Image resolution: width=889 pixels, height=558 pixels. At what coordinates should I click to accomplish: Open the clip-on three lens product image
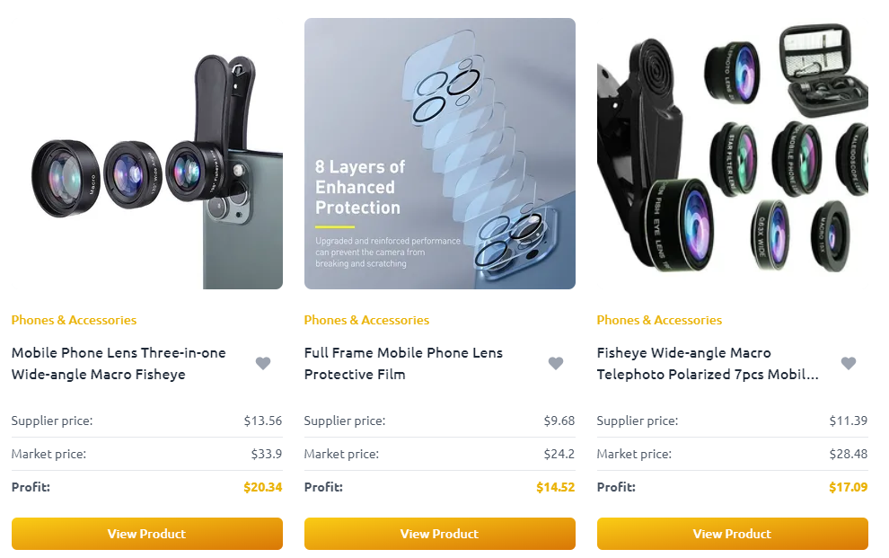tap(147, 154)
